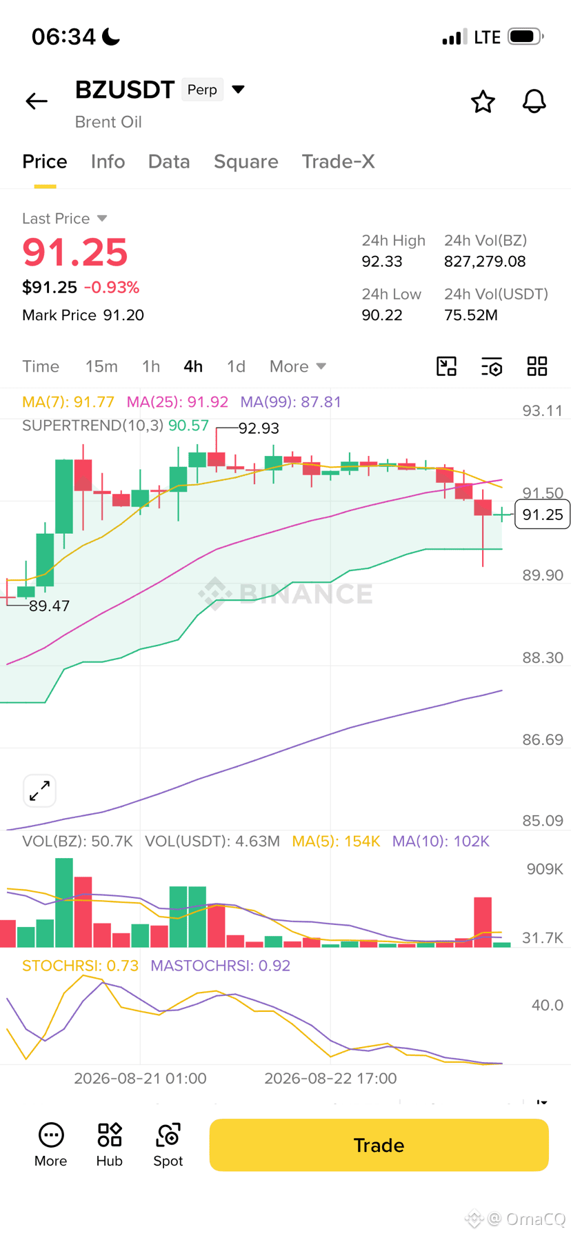571x1236 pixels.
Task: Tap the MASTOCHRSI: 0.92 label
Action: point(220,966)
